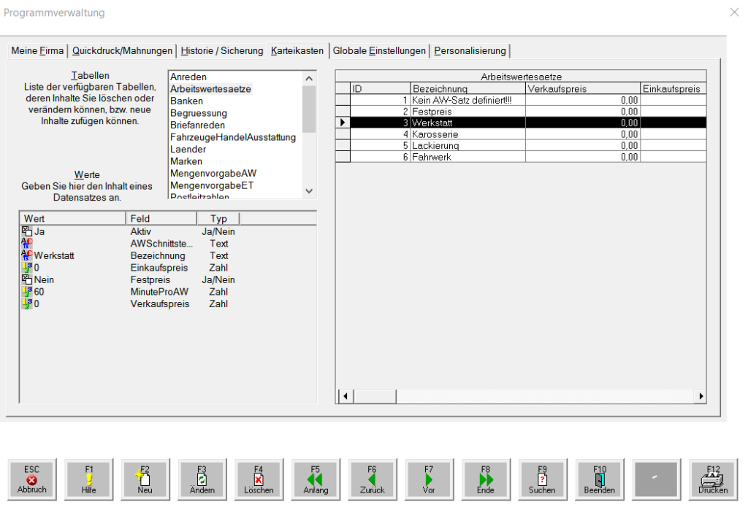This screenshot has height=510, width=748.
Task: Select the Fahrwerk row
Action: click(x=521, y=157)
